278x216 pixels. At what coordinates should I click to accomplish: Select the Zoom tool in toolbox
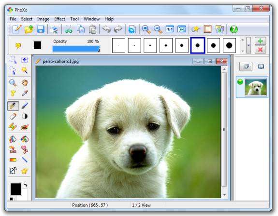click(x=13, y=82)
